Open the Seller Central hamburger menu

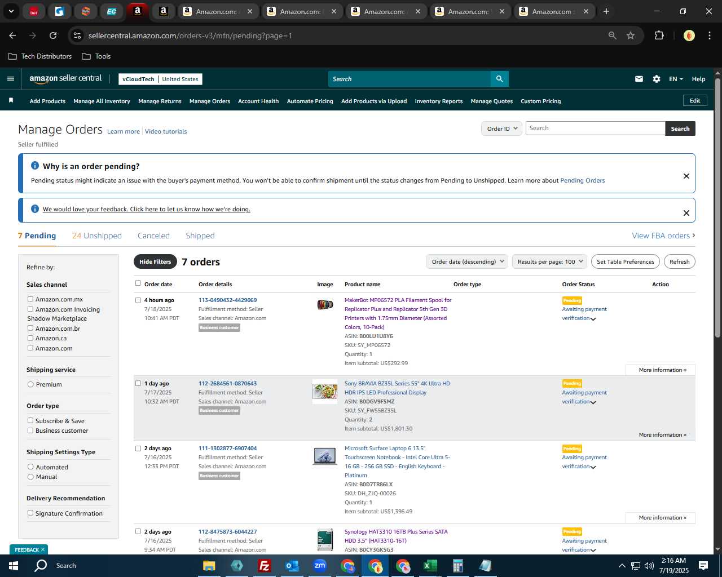point(11,79)
